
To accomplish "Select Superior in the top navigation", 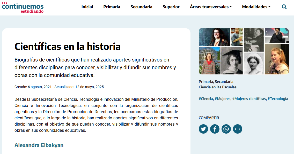I will (171, 7).
